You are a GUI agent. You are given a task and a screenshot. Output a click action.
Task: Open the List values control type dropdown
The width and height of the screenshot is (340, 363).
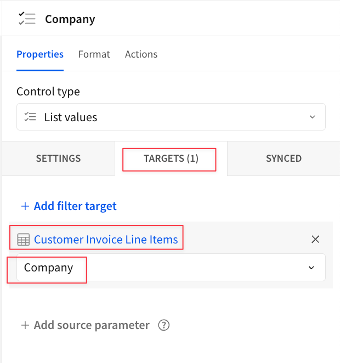pos(171,117)
